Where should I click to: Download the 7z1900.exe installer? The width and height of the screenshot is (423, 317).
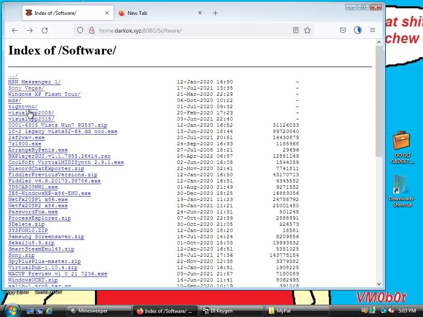point(24,144)
